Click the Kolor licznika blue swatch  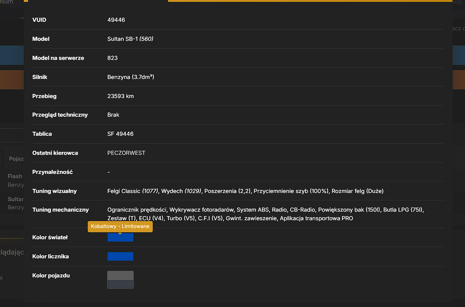click(120, 256)
